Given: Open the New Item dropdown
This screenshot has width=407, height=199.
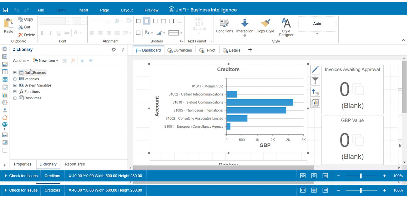Looking at the screenshot, I should tap(46, 60).
